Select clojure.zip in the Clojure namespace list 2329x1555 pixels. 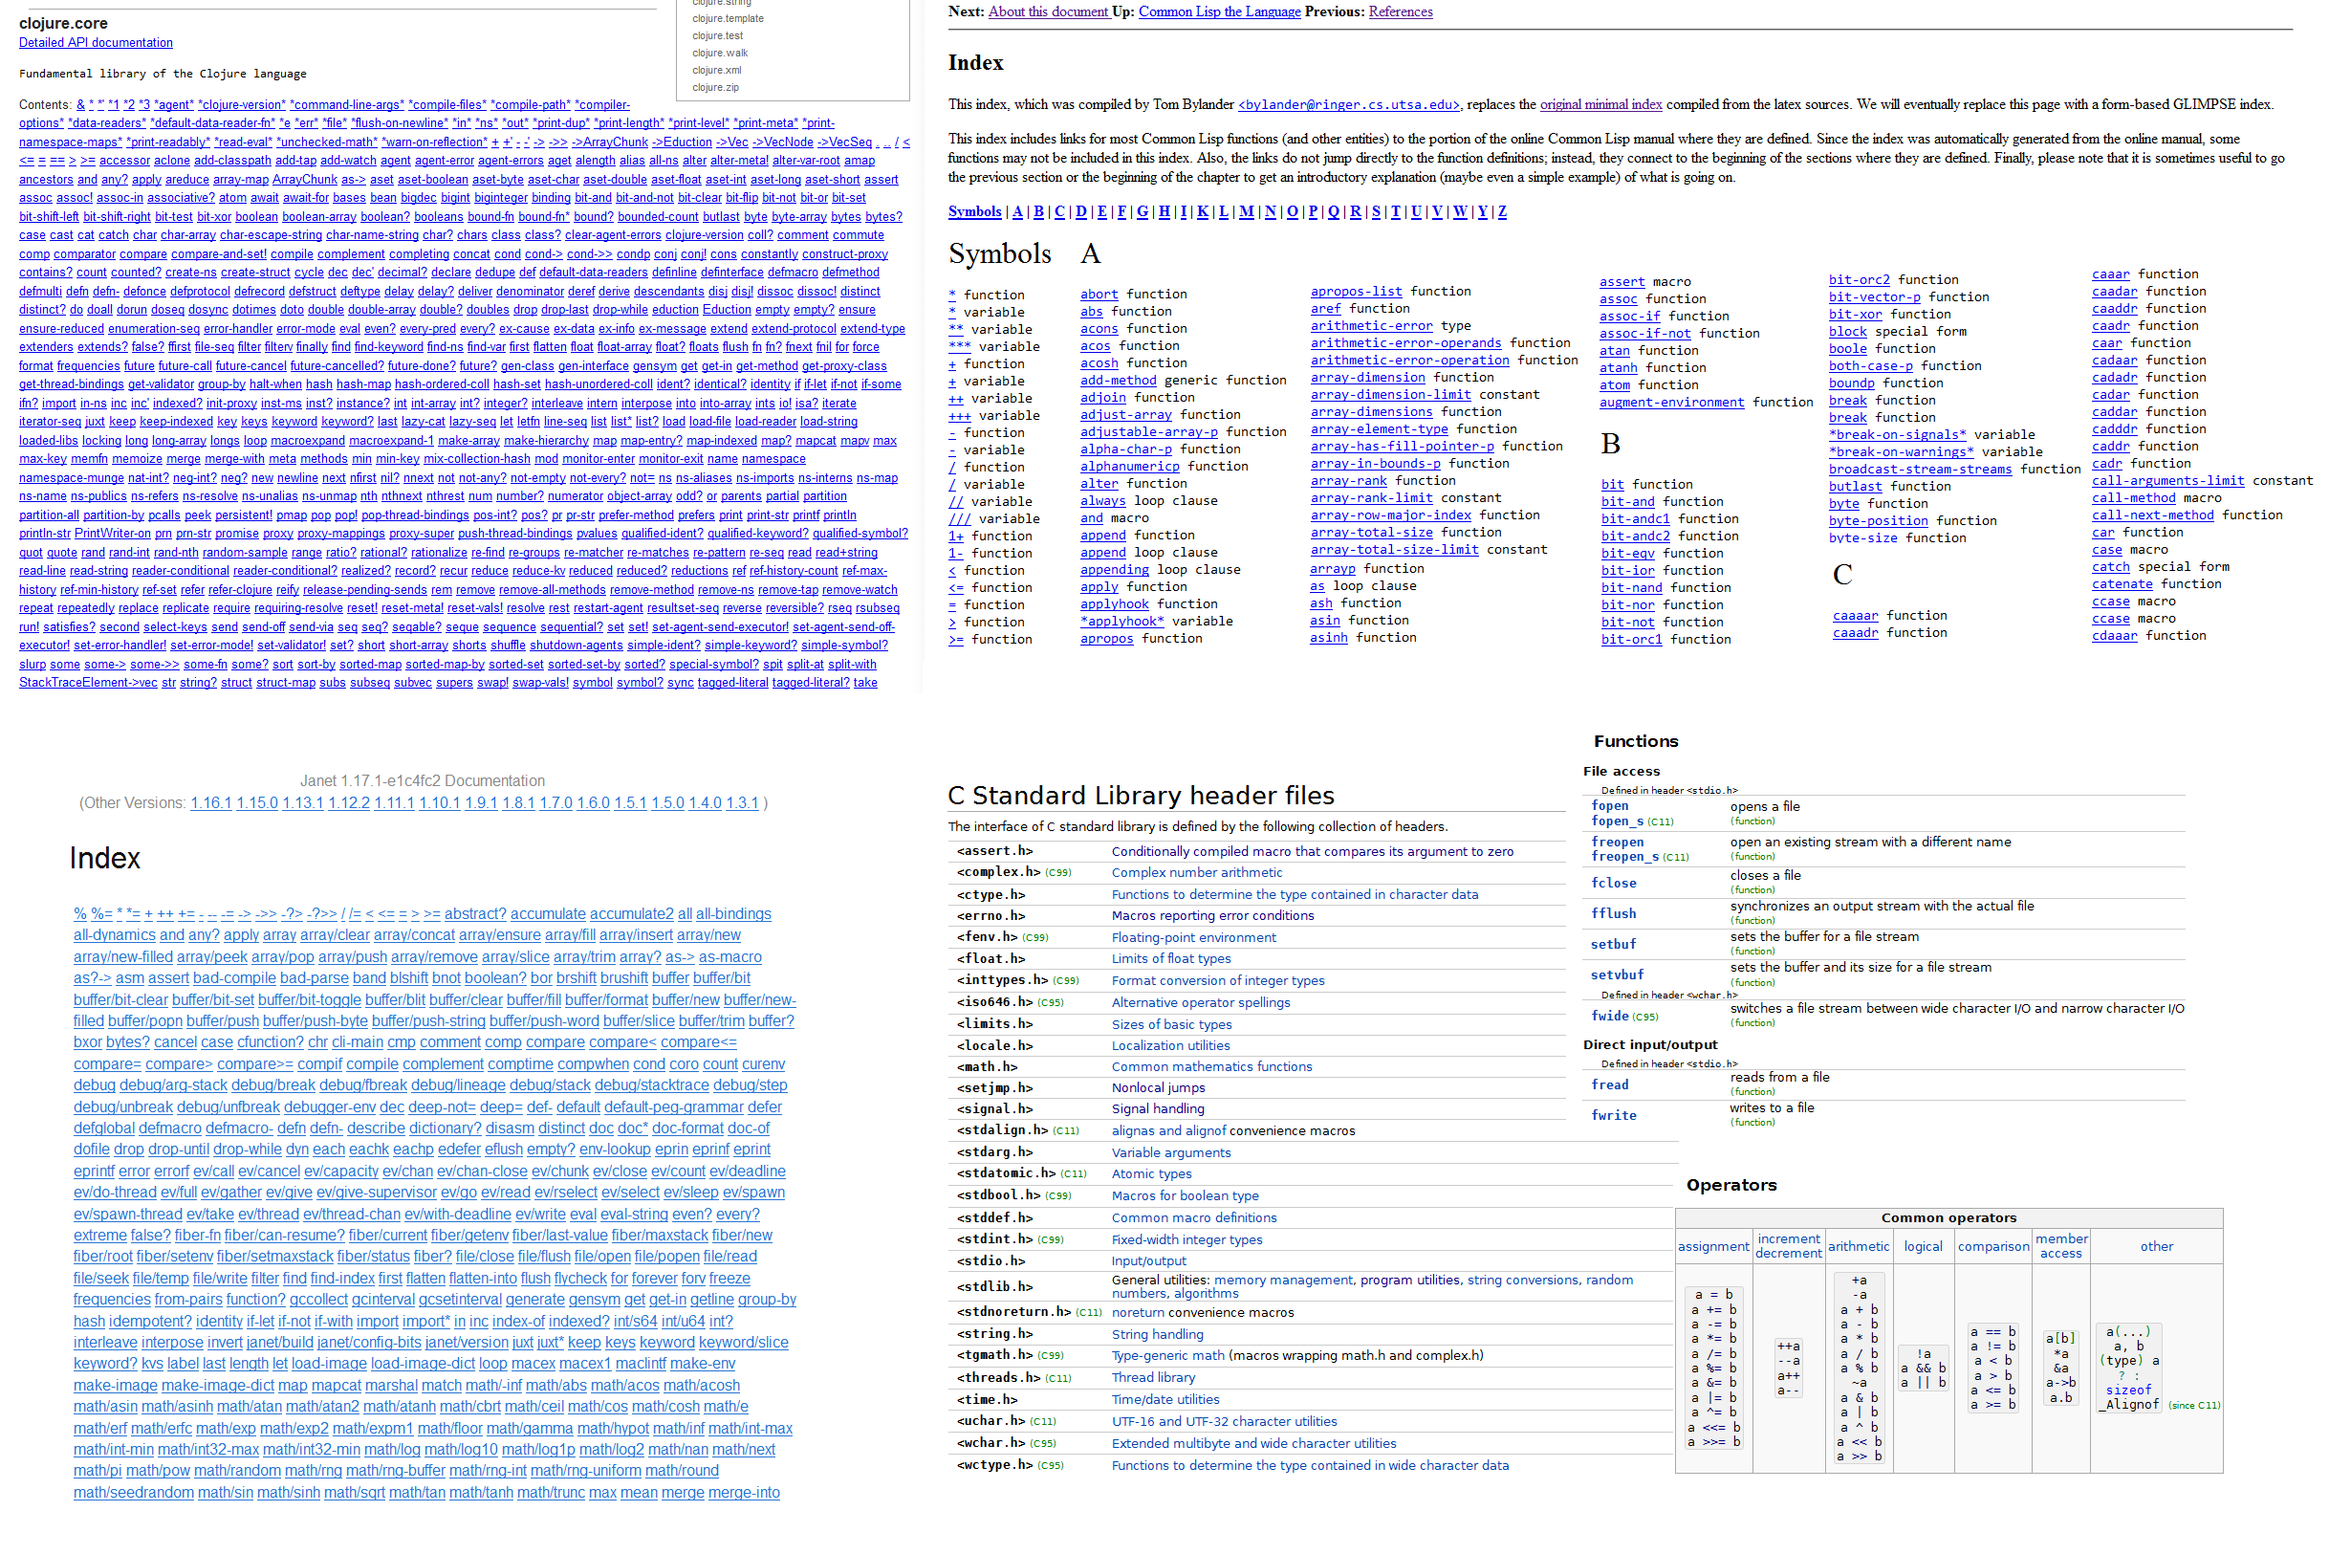[x=715, y=87]
